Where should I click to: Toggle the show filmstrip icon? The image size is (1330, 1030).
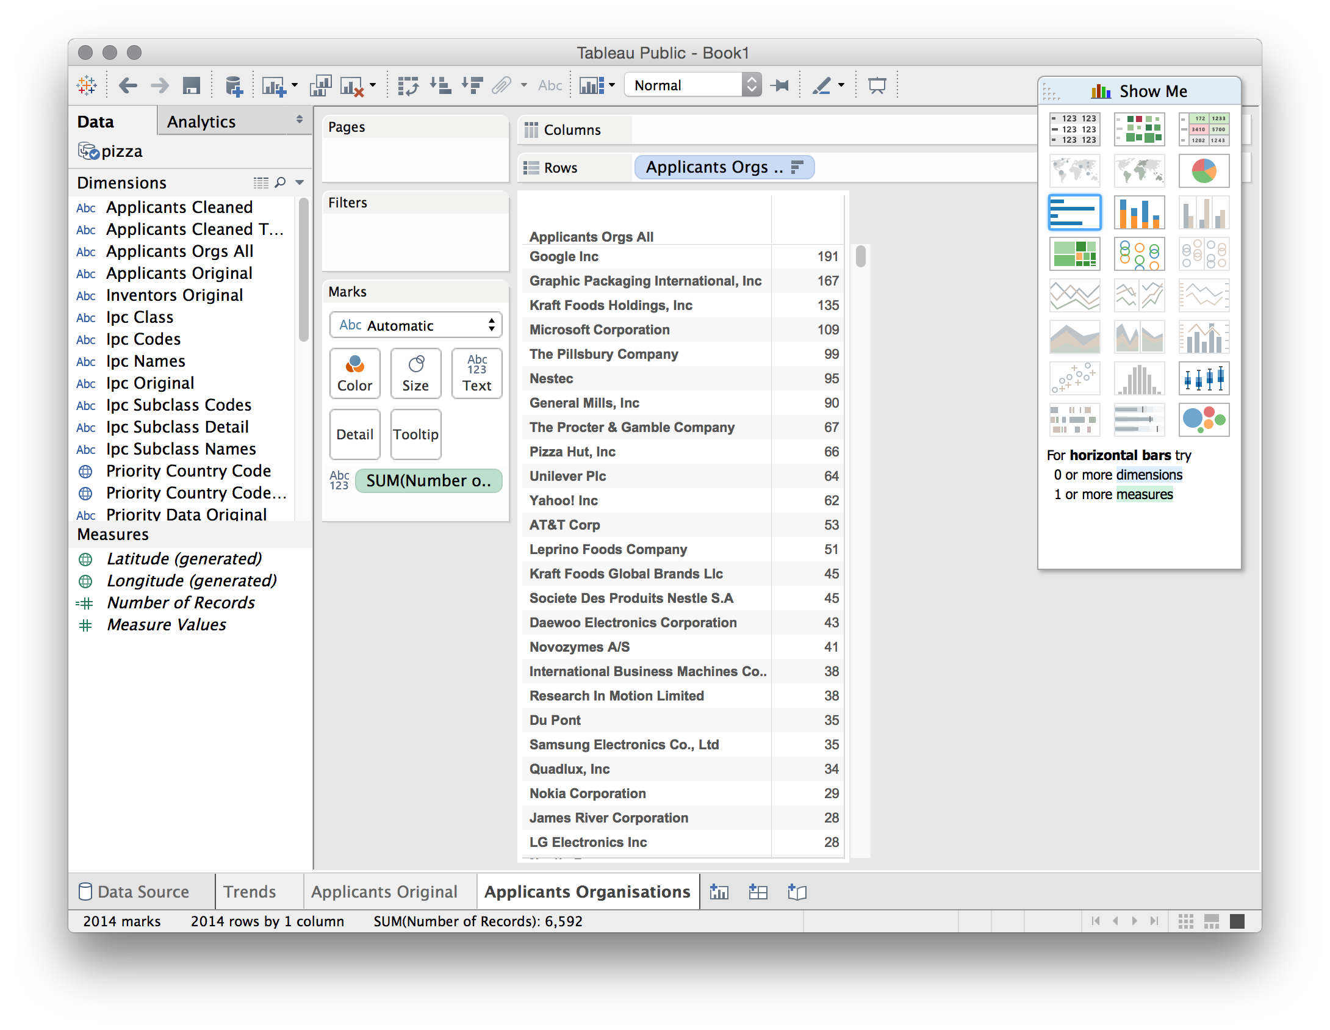click(x=1212, y=921)
